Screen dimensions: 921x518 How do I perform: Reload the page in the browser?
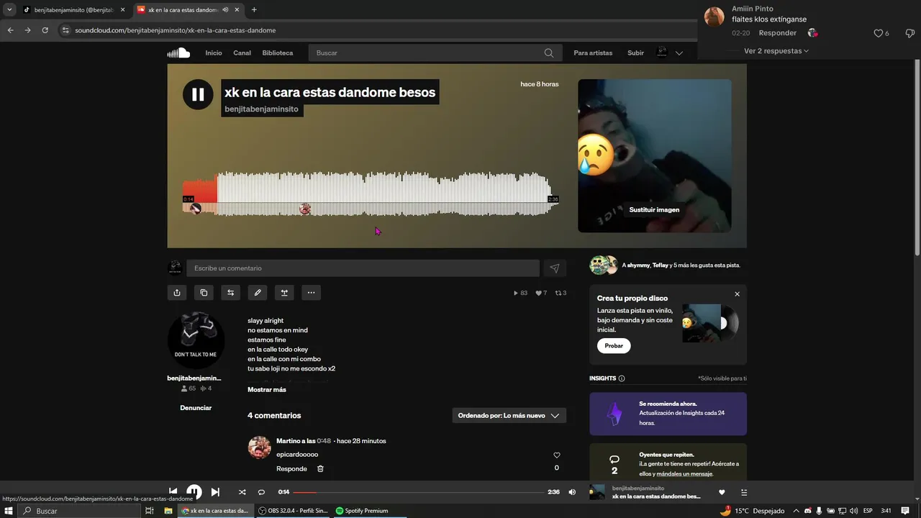click(x=45, y=30)
